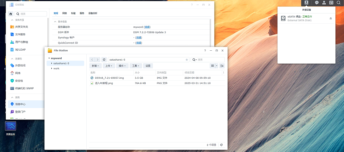Click the 设置 button in File Station
The width and height of the screenshot is (344, 152).
click(x=148, y=66)
